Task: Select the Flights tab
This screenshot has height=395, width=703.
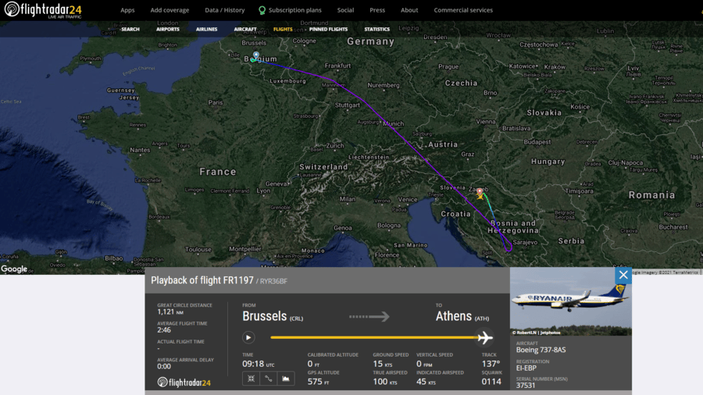Action: (x=283, y=29)
